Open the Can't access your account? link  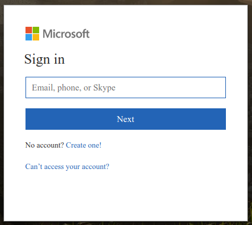click(67, 167)
